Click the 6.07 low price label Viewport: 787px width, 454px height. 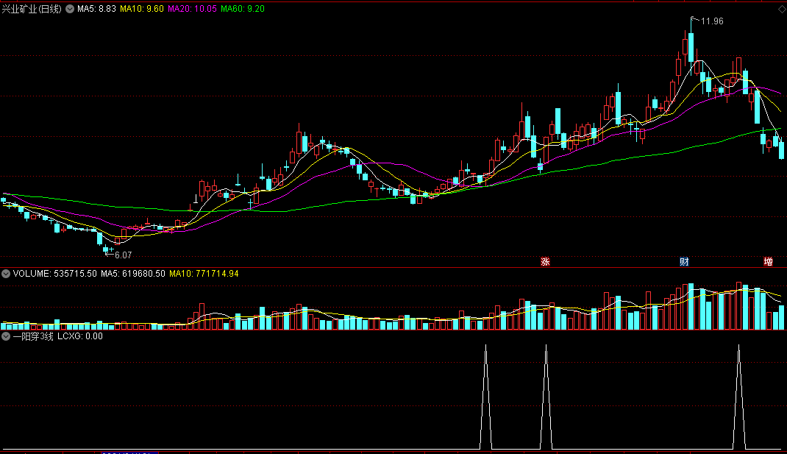coord(123,255)
